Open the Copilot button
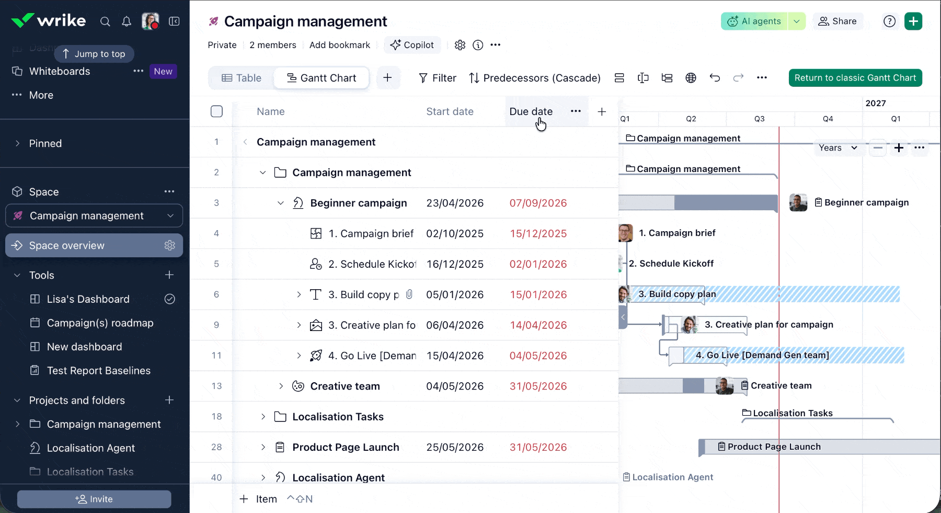Image resolution: width=941 pixels, height=513 pixels. 412,45
